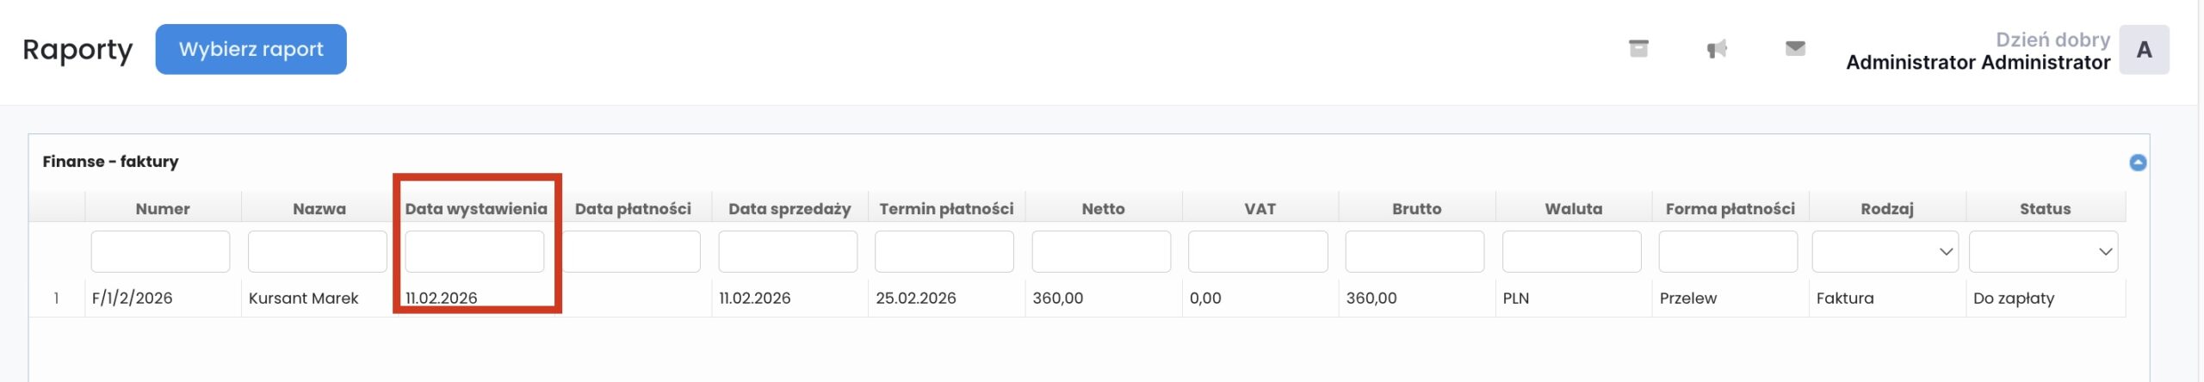2204x382 pixels.
Task: Click the Brutto filter input field
Action: click(x=1415, y=252)
